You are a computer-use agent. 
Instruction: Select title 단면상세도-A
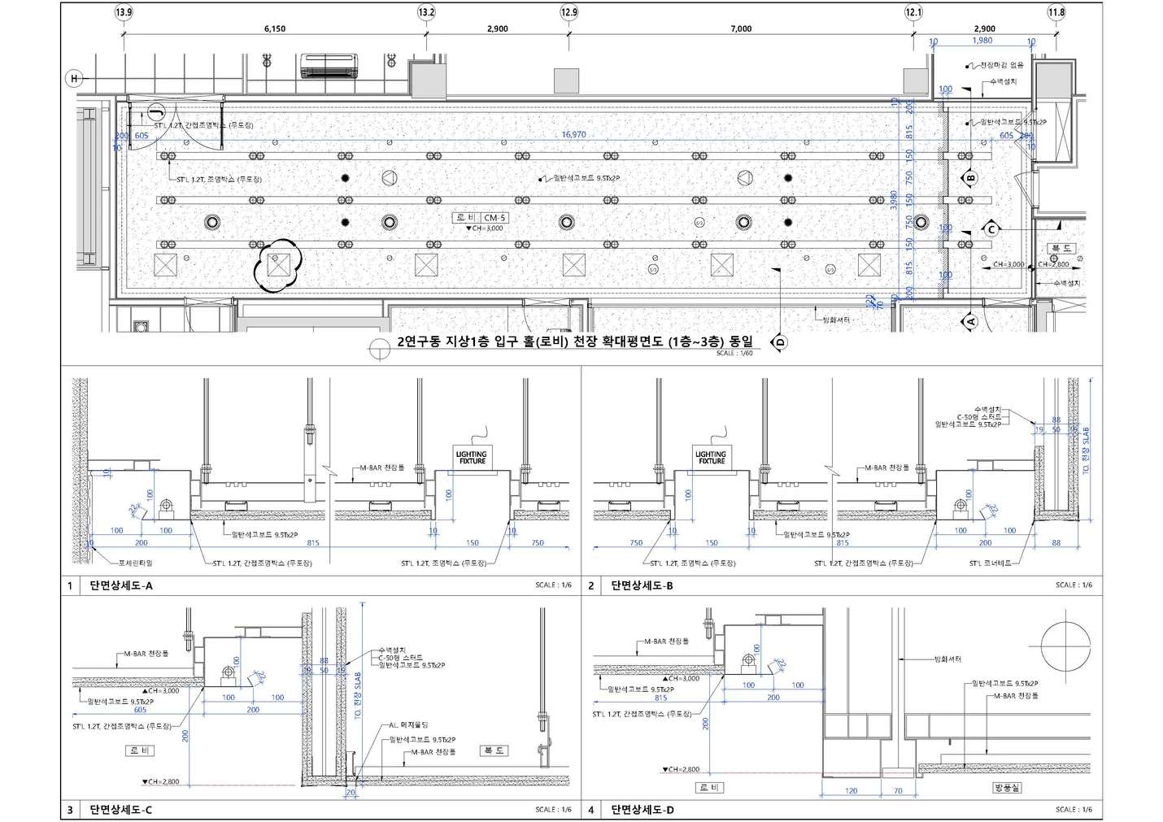click(121, 585)
